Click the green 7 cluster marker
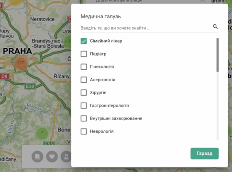Screen dimensions: 232x172 [42, 133]
